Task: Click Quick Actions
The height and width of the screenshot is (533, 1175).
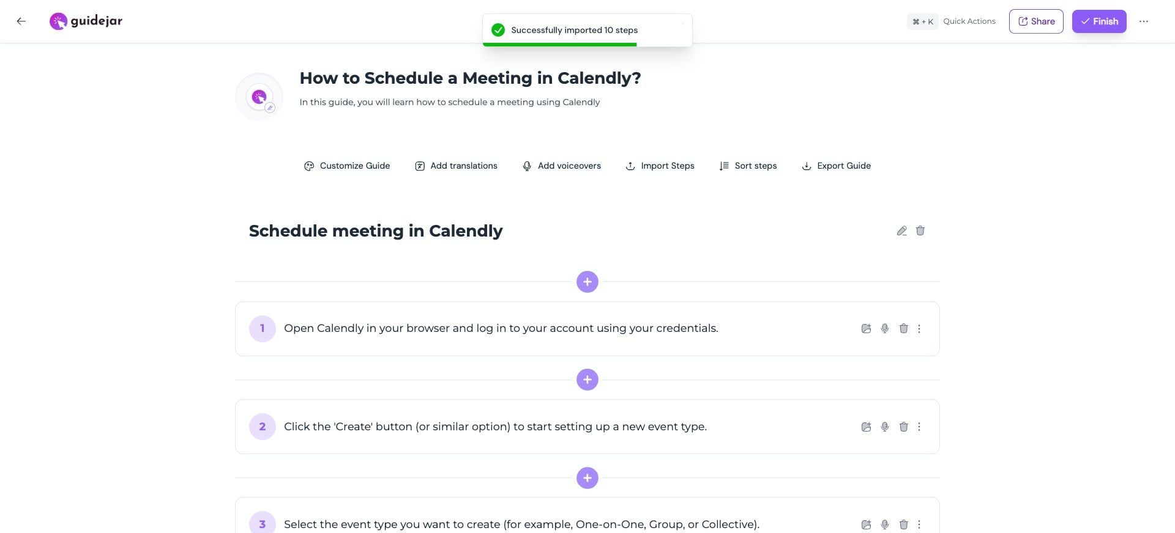Action: [969, 21]
